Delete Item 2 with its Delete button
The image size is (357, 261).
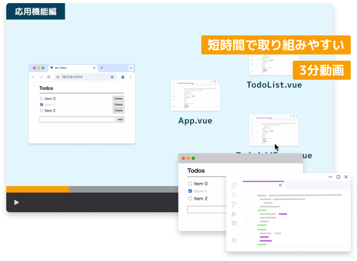point(119,110)
